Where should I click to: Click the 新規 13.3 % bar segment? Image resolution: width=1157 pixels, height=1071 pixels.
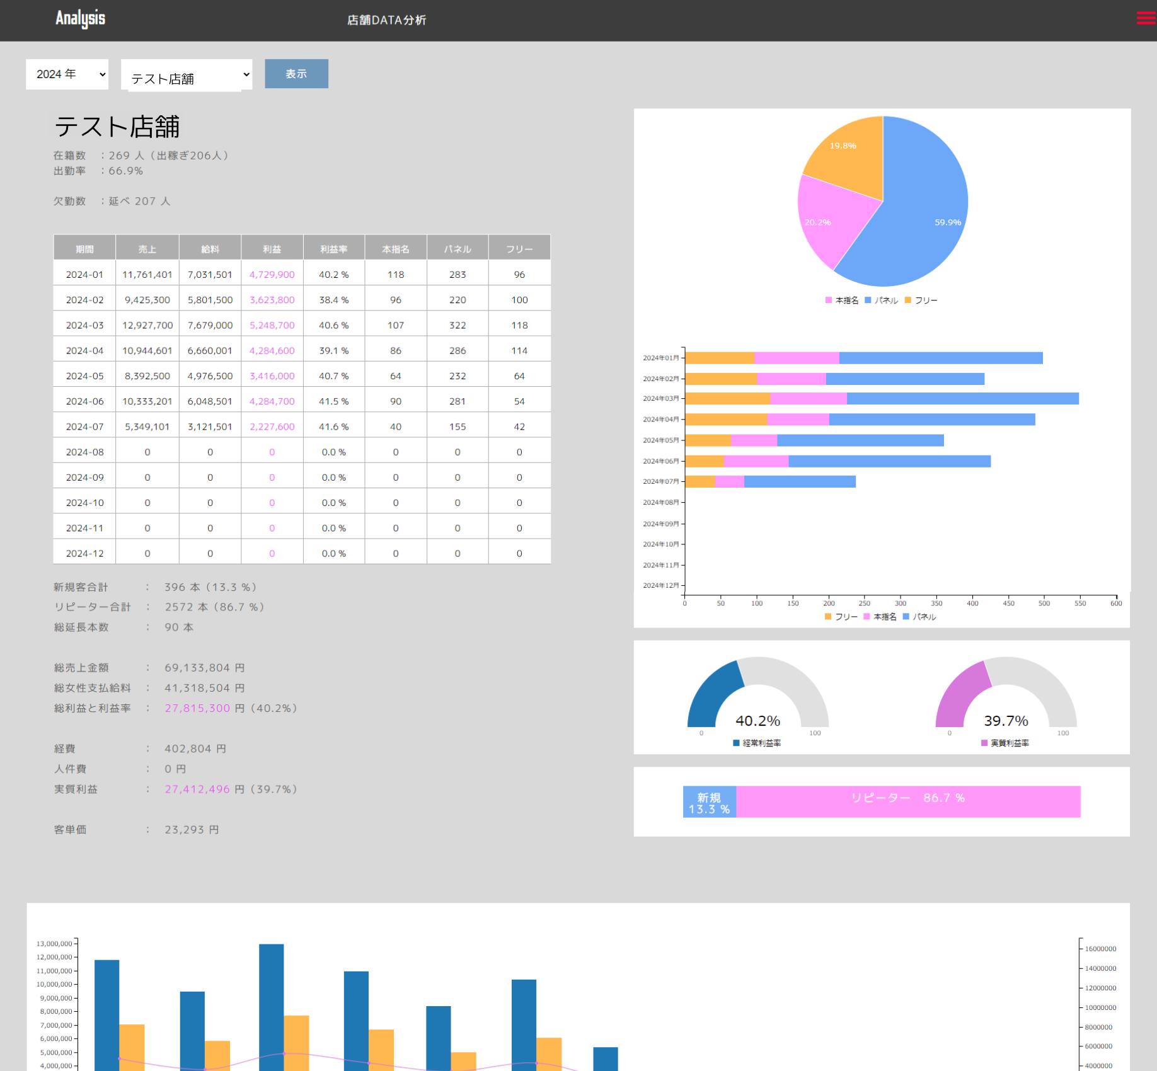click(710, 802)
